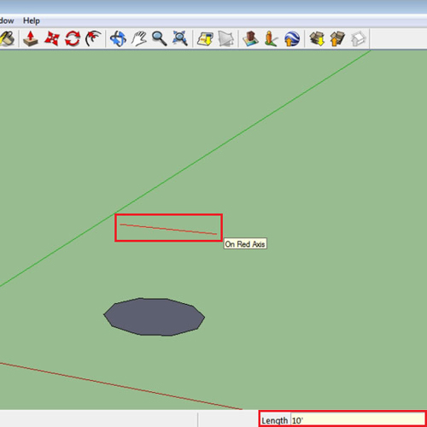Screen dimensions: 427x427
Task: Preview model in Google Earth
Action: pyautogui.click(x=292, y=38)
